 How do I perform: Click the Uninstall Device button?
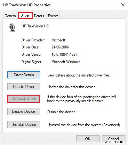[x=24, y=125]
